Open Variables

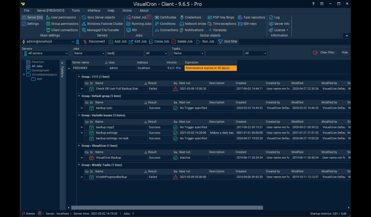(217, 30)
